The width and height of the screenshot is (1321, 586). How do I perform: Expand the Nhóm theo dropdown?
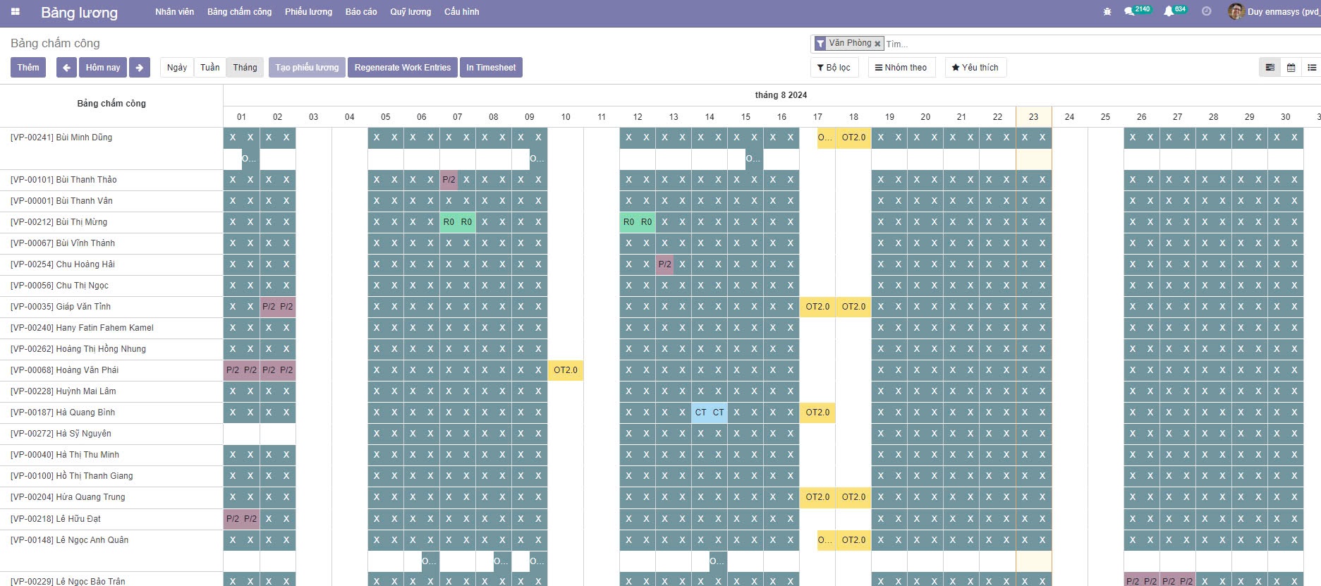(901, 68)
